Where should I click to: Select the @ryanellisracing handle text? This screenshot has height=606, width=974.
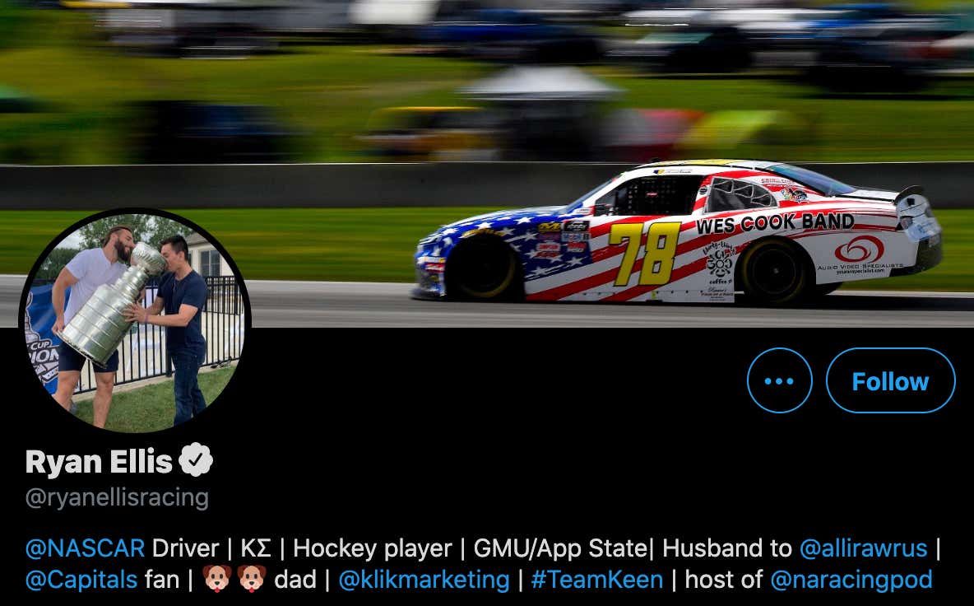click(x=117, y=498)
